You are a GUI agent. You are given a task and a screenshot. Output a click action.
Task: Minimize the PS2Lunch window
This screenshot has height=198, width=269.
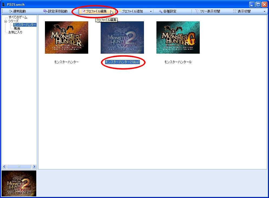pyautogui.click(x=252, y=4)
